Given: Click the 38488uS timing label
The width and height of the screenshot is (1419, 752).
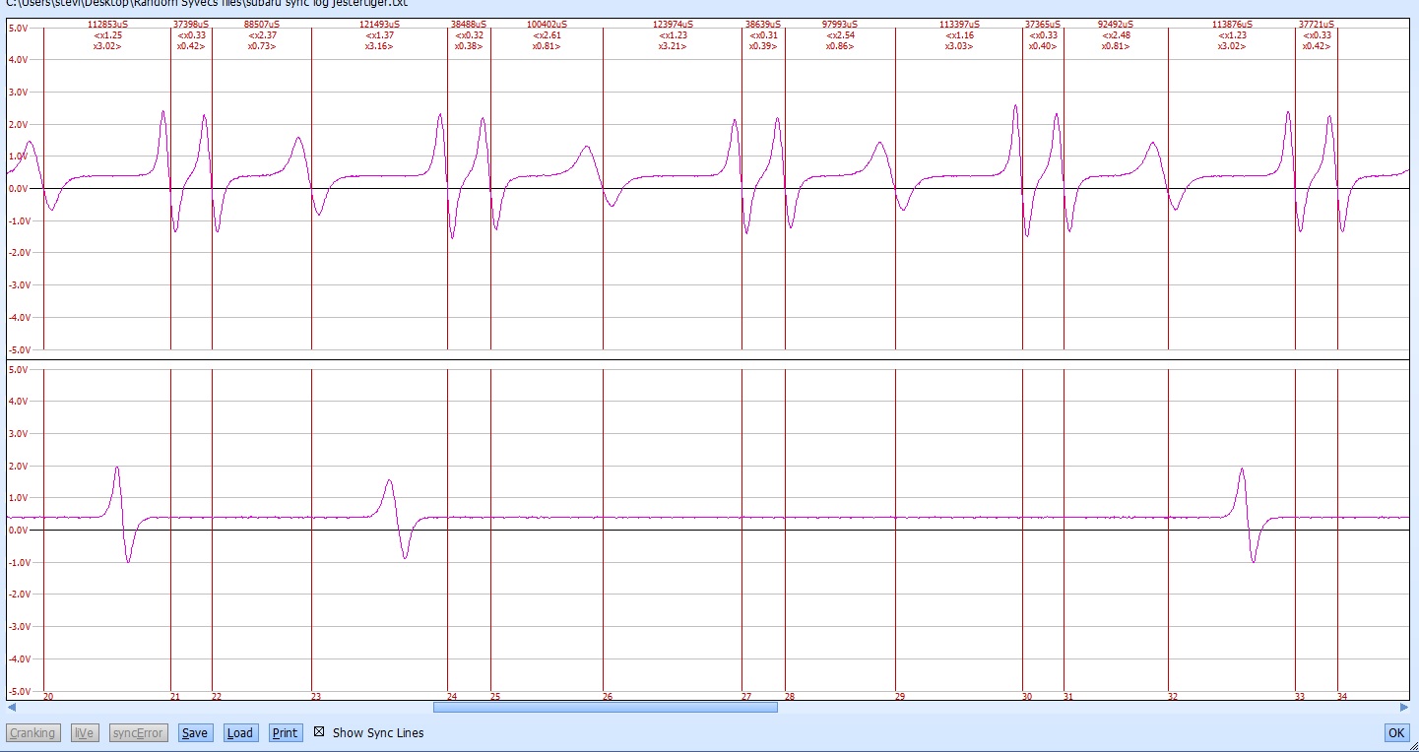Looking at the screenshot, I should point(469,24).
